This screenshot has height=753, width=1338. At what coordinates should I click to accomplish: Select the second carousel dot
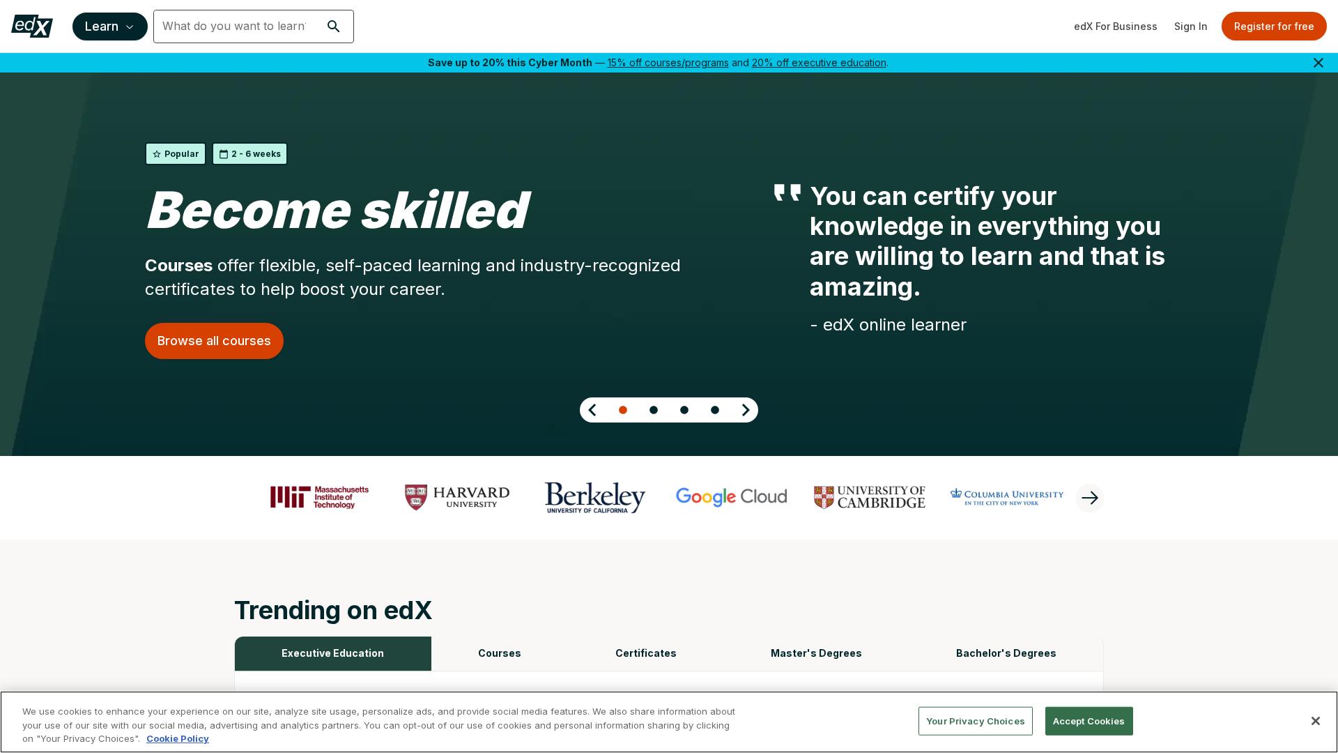654,410
